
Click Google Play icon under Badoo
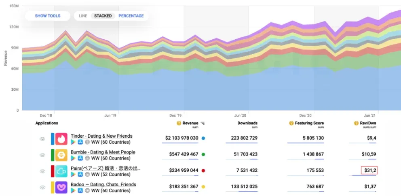point(74,190)
